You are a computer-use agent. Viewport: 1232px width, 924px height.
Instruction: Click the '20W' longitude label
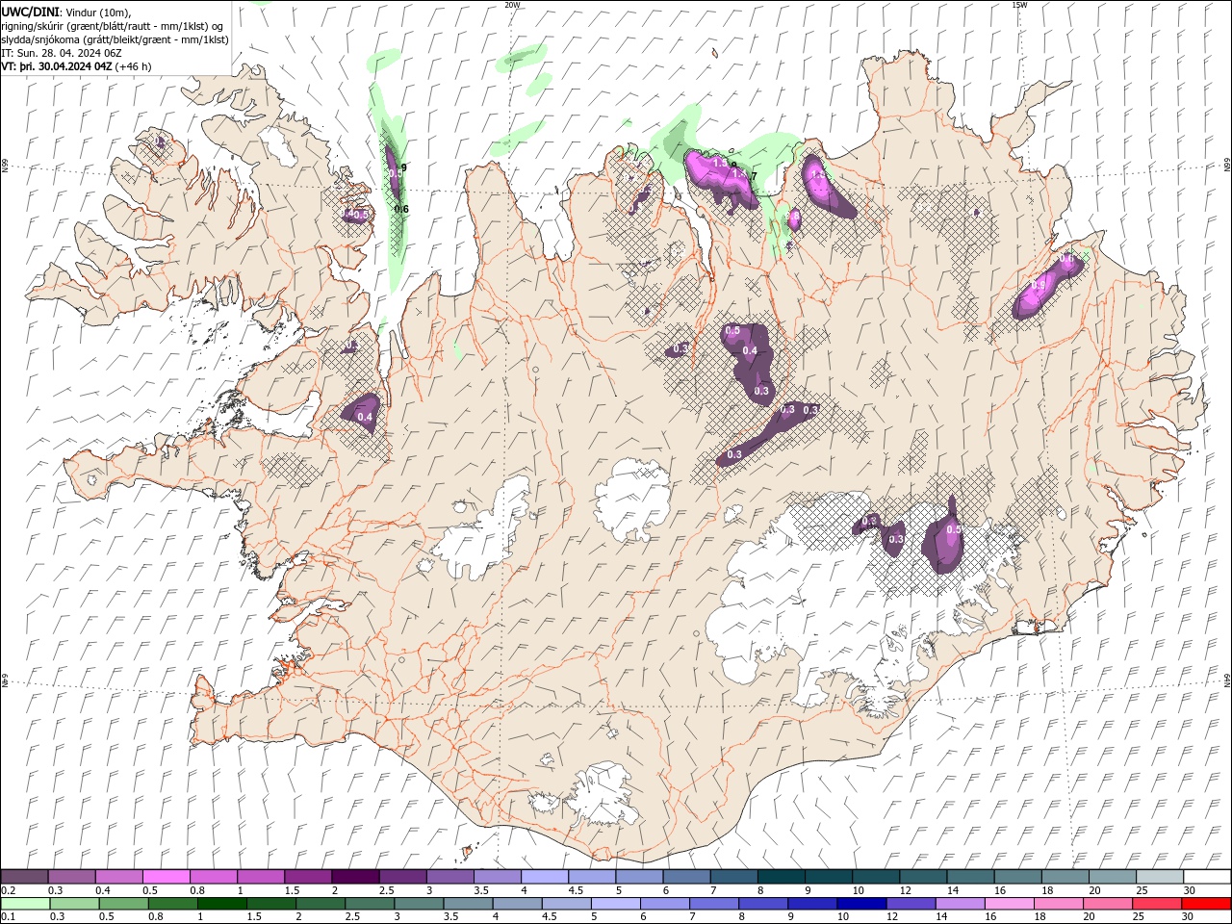[512, 5]
